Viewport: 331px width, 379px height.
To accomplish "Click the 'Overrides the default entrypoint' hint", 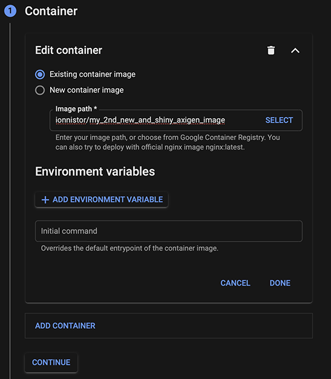I will [x=129, y=248].
